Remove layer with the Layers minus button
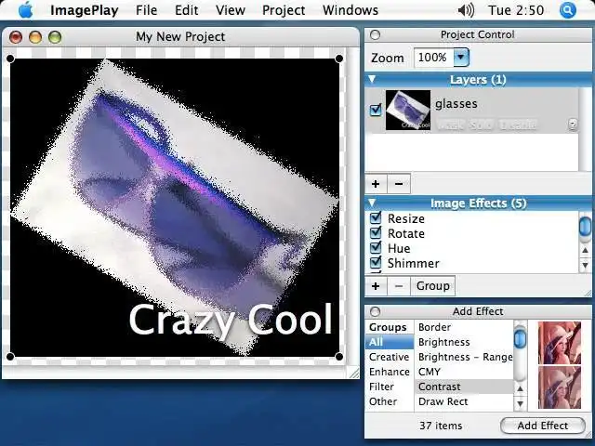This screenshot has height=446, width=595. coord(399,184)
